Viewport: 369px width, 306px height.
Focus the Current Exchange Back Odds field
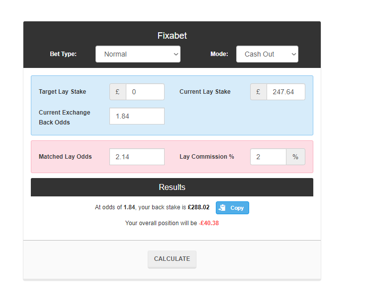pyautogui.click(x=137, y=116)
